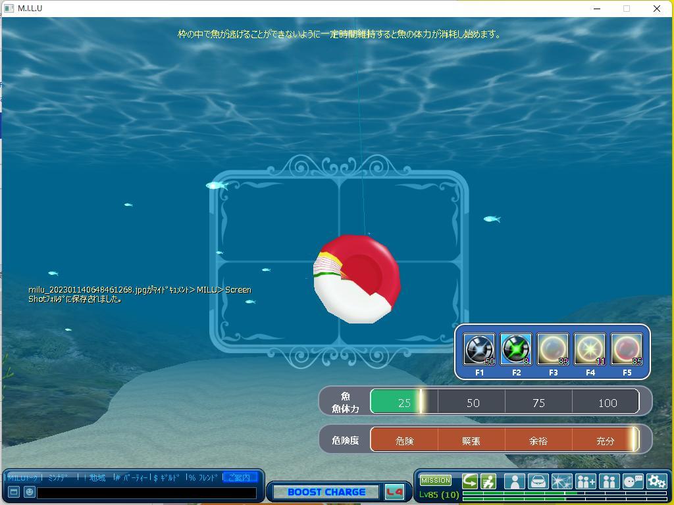Open the emoticon smiley picker
This screenshot has height=505, width=674.
point(29,492)
